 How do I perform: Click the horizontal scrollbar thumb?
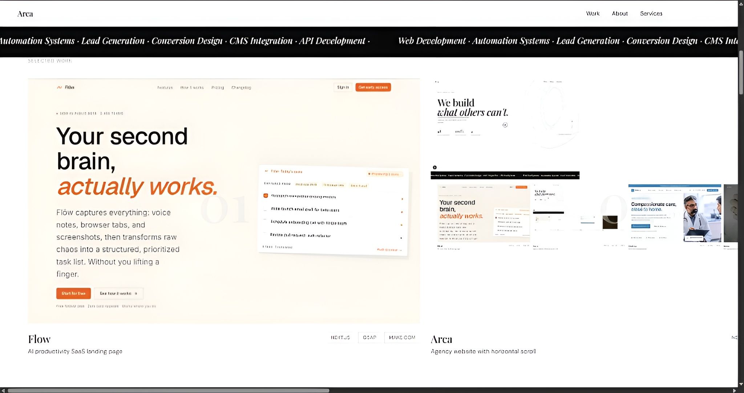[168, 390]
